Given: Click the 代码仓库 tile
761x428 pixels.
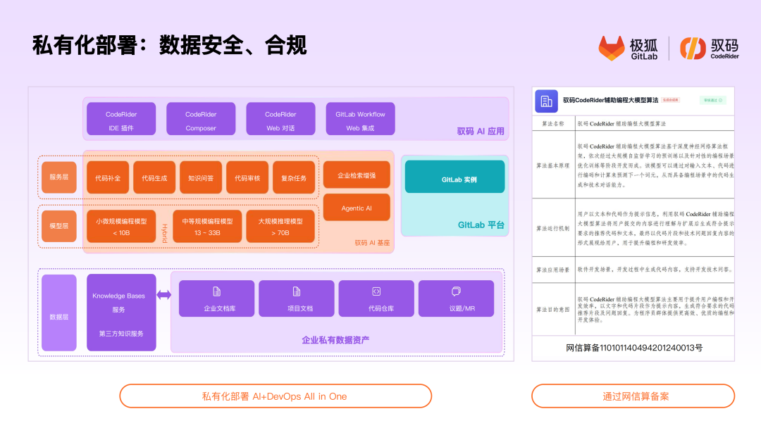Looking at the screenshot, I should pos(376,298).
